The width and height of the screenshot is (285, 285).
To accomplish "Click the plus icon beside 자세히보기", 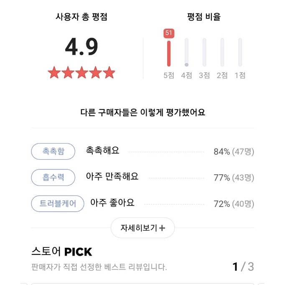I will [x=163, y=228].
